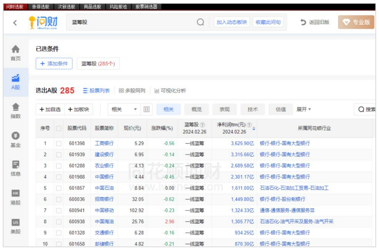
Task: Check the box for 中国银行 row
Action: point(59,177)
